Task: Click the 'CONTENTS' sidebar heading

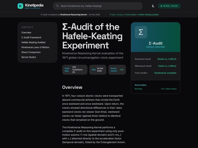Action: tap(27, 27)
